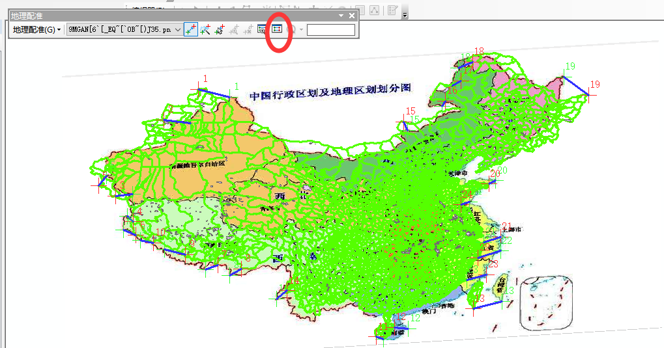Click Create Features icon in background editor toolbar
The height and width of the screenshot is (348, 664).
[x=393, y=10]
